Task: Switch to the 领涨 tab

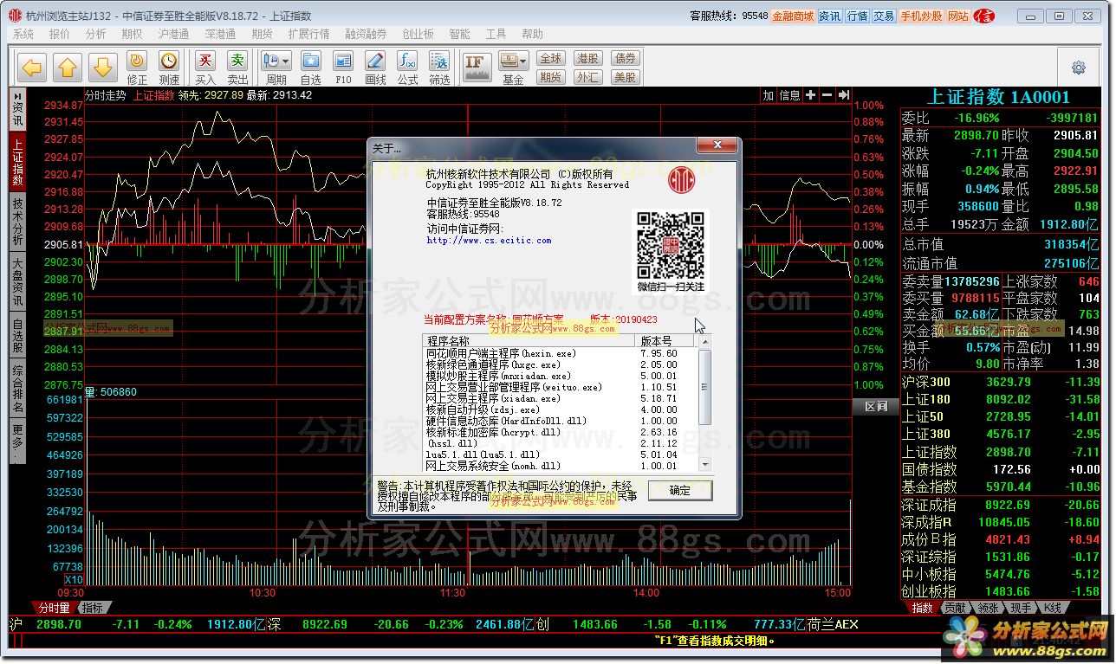Action: [x=987, y=608]
